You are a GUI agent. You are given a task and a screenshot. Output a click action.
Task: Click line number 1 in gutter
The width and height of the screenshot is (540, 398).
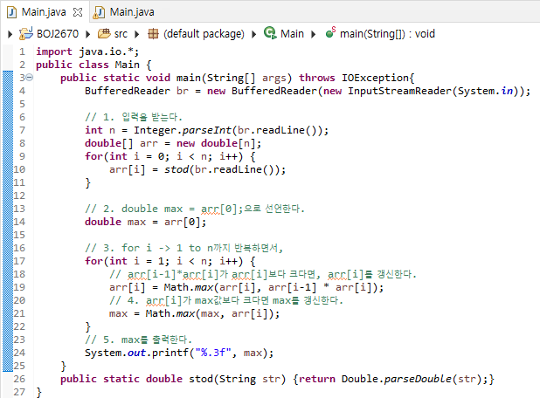[x=22, y=51]
